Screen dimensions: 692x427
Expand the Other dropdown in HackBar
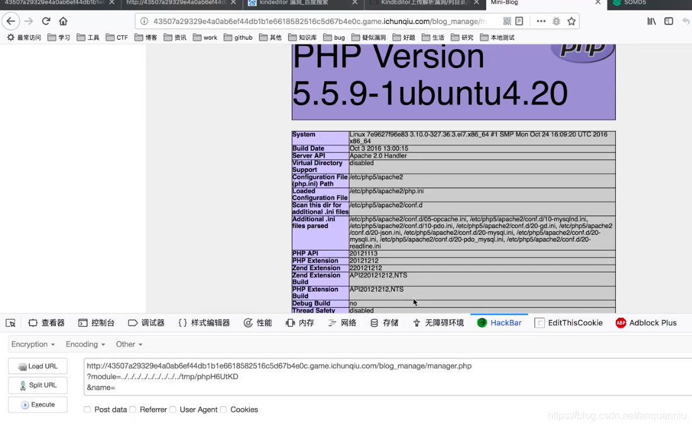[x=129, y=344]
